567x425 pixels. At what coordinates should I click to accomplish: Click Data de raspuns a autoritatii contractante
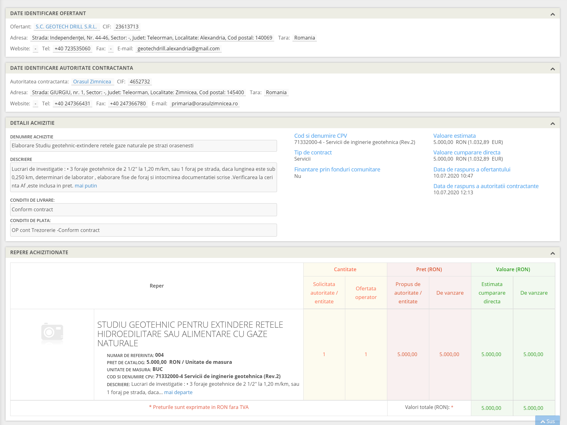(x=486, y=186)
